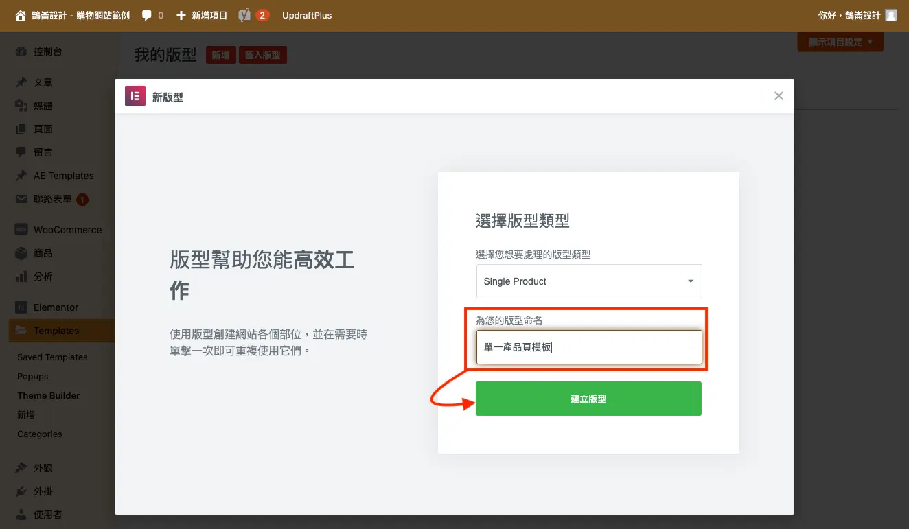Click the 頁面 pages icon in sidebar
Screen dimensions: 909x529
21,129
